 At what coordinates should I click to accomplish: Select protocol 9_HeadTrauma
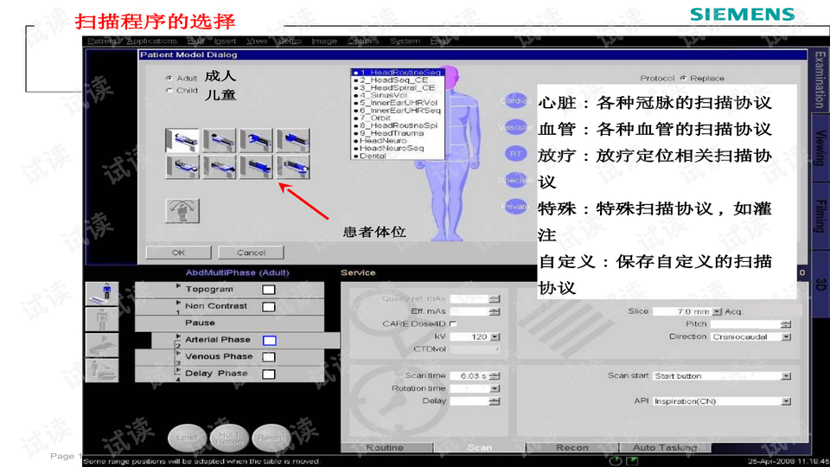click(x=397, y=133)
